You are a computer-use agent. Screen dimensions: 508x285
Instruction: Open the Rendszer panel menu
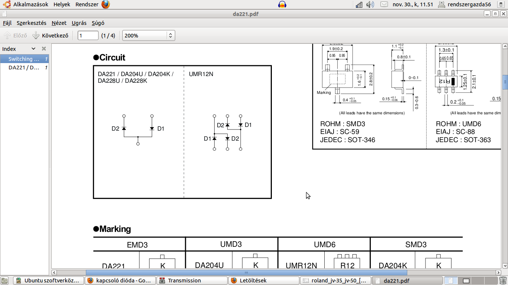pyautogui.click(x=87, y=4)
